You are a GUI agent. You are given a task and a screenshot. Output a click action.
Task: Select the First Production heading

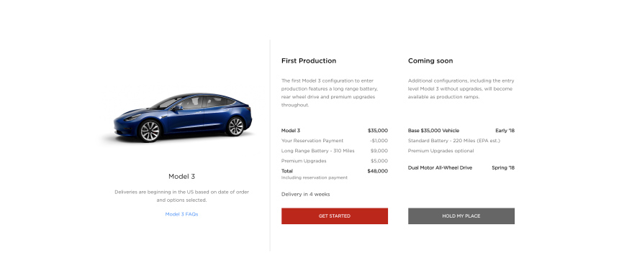tap(309, 60)
